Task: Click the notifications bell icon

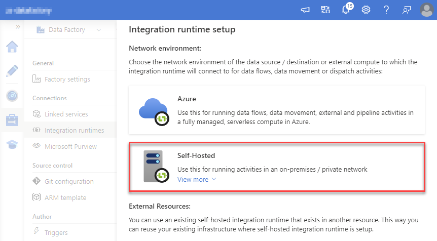Action: coord(346,10)
